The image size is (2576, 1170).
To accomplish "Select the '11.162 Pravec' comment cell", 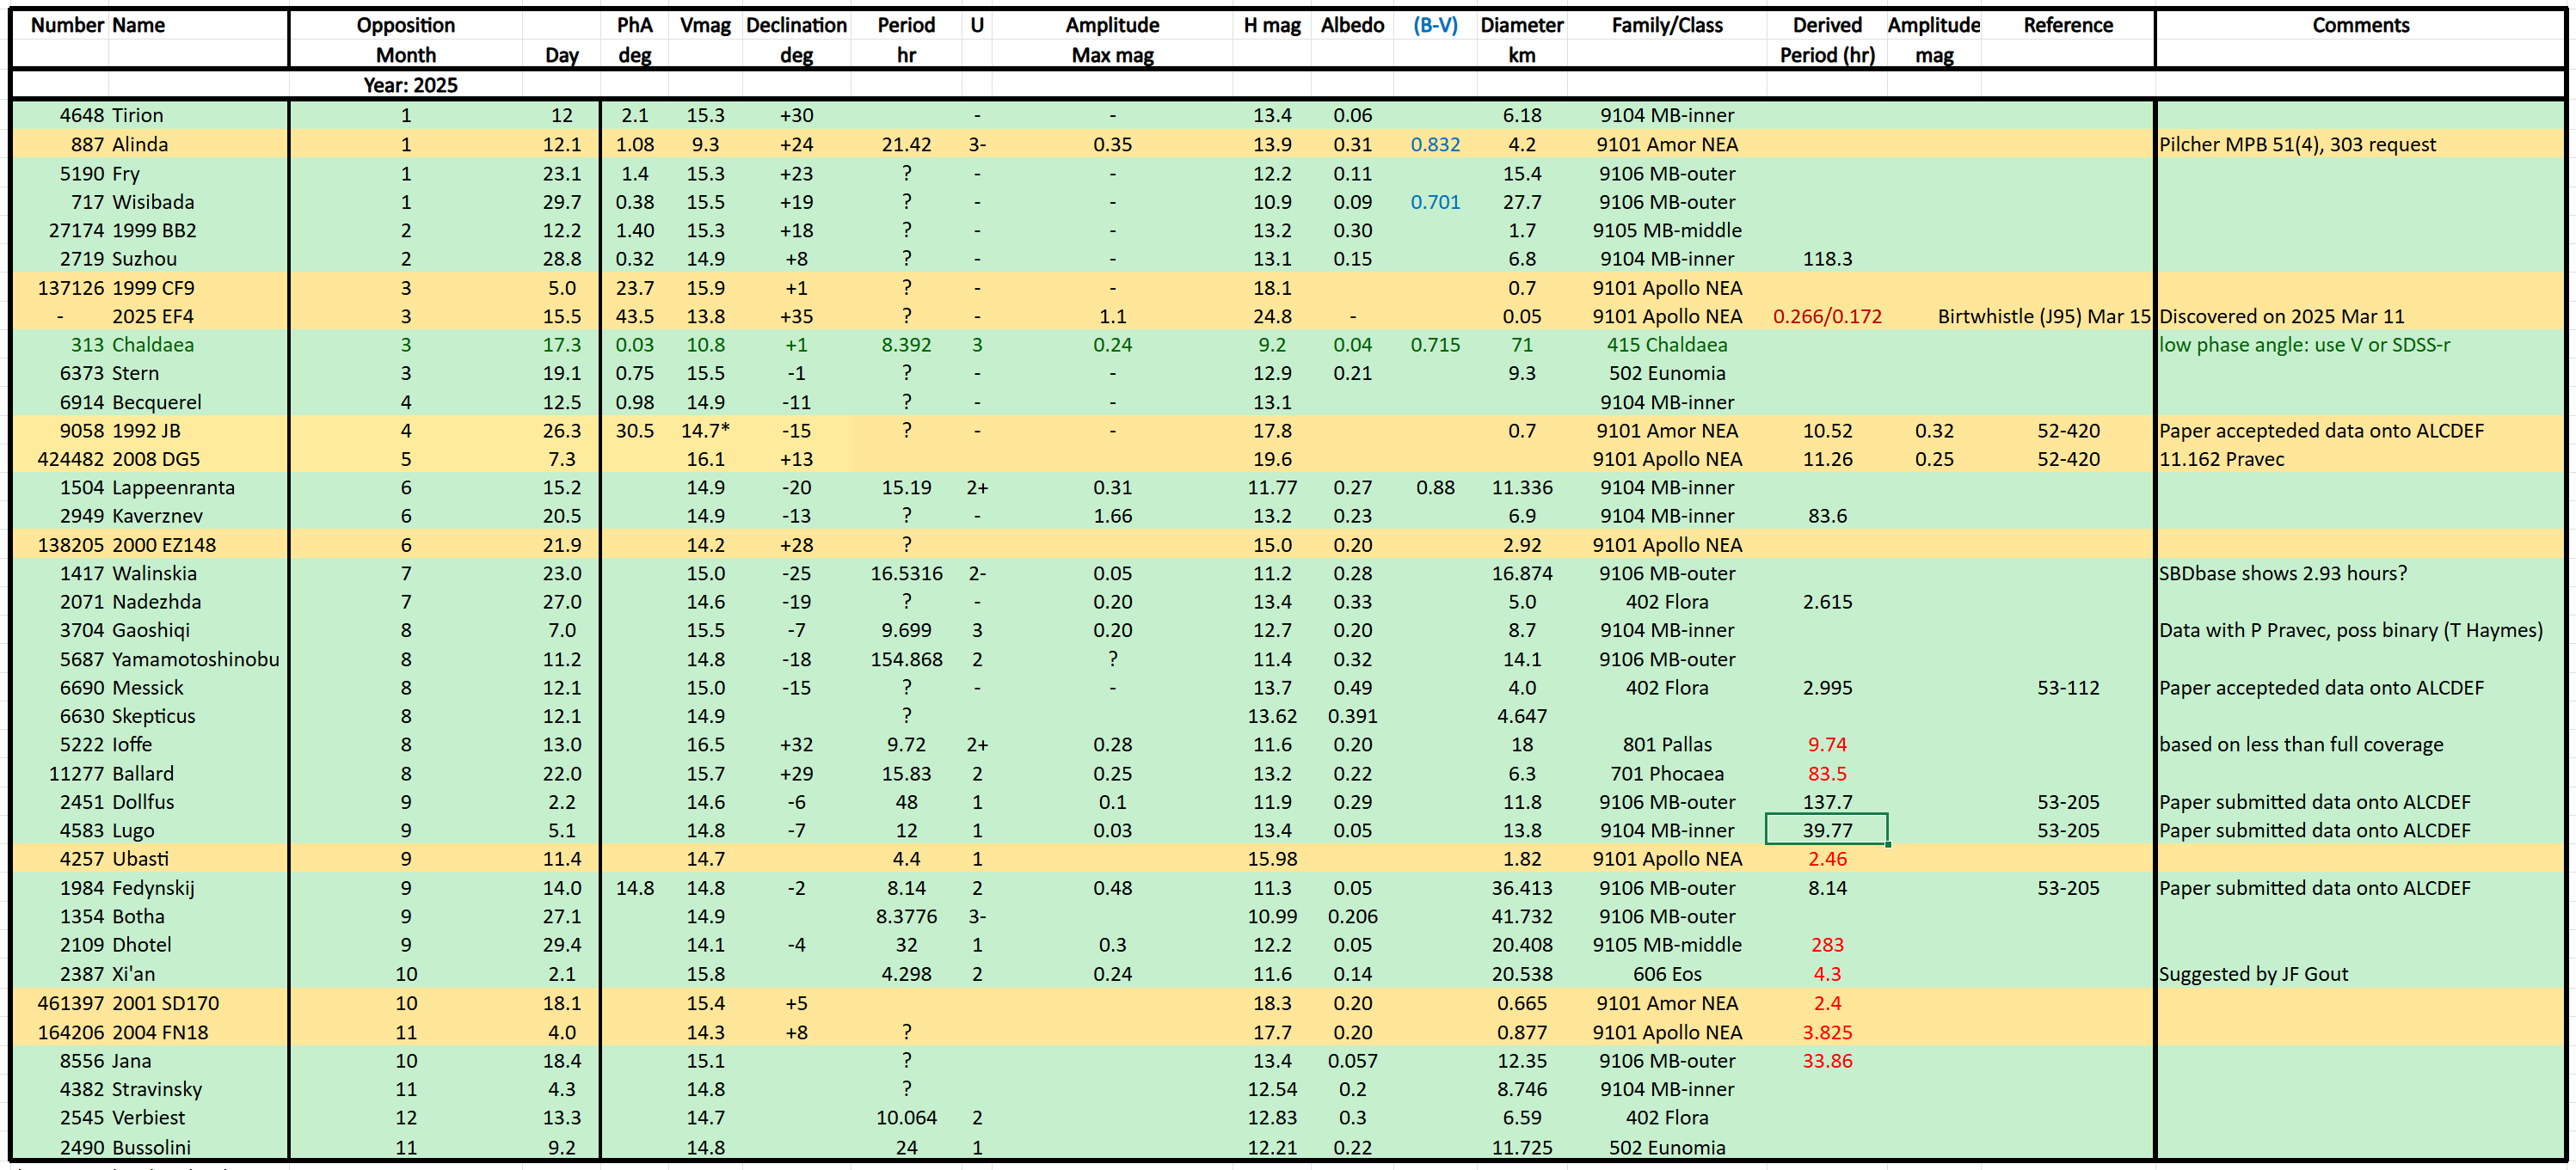I will (x=2221, y=460).
